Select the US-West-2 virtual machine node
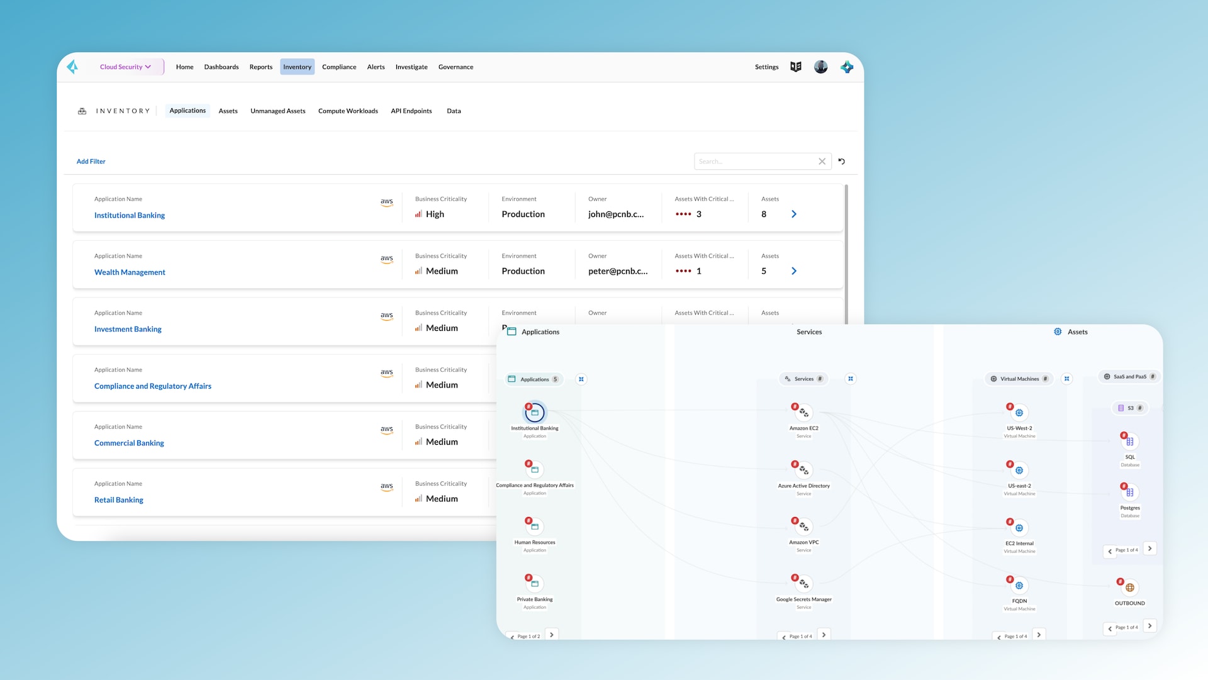The width and height of the screenshot is (1208, 680). [x=1019, y=413]
